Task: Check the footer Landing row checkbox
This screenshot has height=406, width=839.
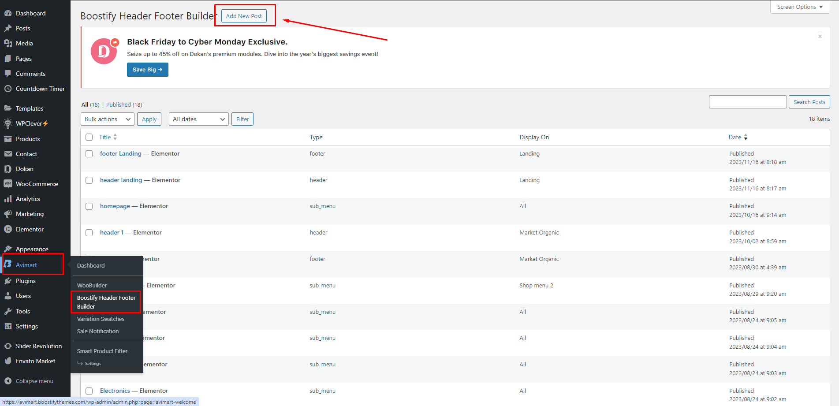Action: click(x=89, y=154)
